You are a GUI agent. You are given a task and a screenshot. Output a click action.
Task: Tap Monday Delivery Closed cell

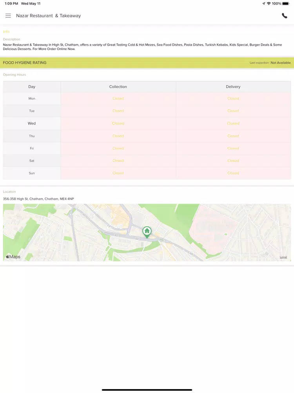point(233,99)
